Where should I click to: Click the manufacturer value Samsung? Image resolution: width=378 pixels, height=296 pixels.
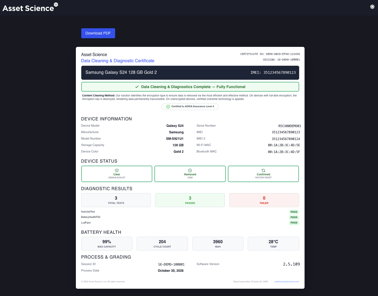(x=176, y=132)
